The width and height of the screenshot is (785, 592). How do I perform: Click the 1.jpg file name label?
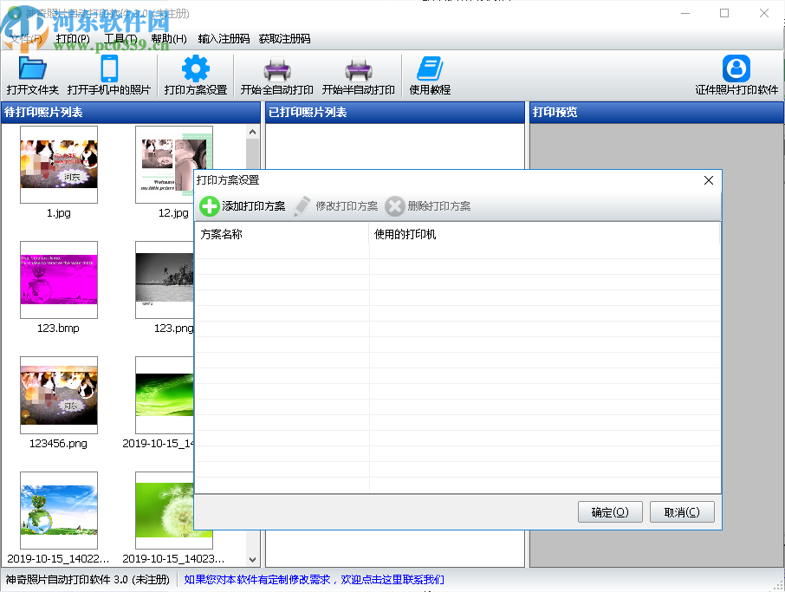pos(59,213)
